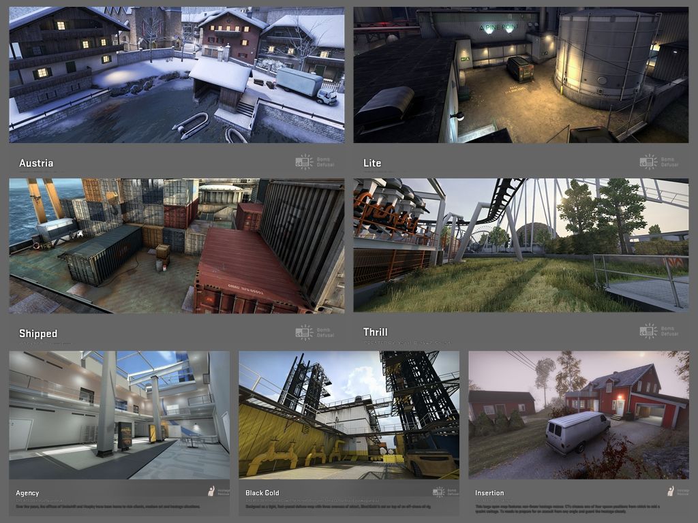Click 'Bomb Defusal' label on Austria card
This screenshot has width=698, height=523.
(325, 162)
